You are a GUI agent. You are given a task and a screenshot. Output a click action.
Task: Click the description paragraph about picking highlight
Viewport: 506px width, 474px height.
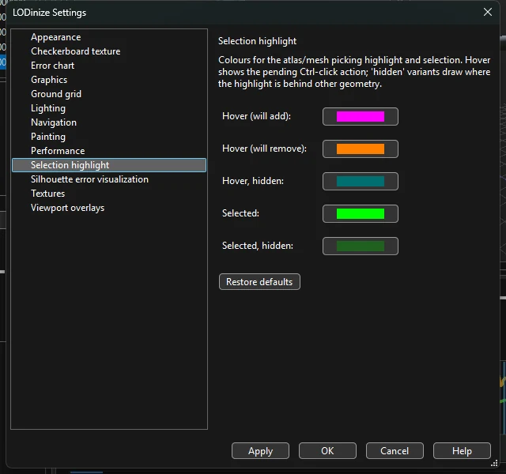[354, 72]
